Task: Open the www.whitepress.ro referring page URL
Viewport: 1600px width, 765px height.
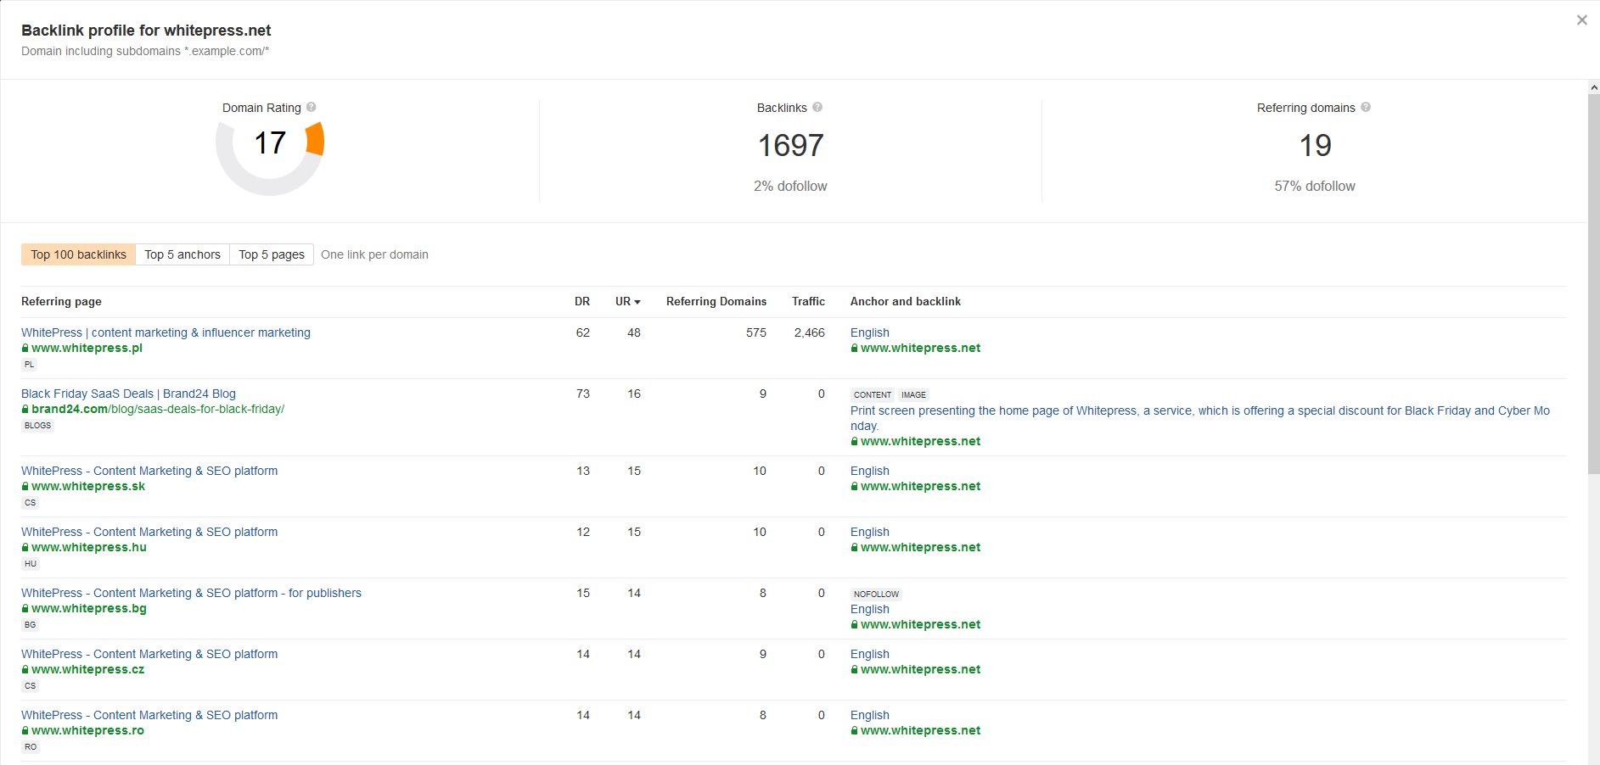Action: pos(88,730)
